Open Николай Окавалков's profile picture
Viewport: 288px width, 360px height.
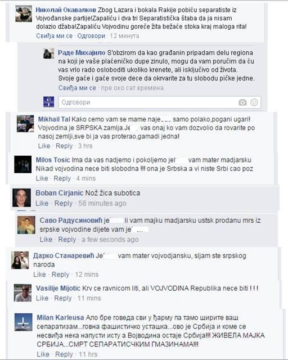pos(24,13)
